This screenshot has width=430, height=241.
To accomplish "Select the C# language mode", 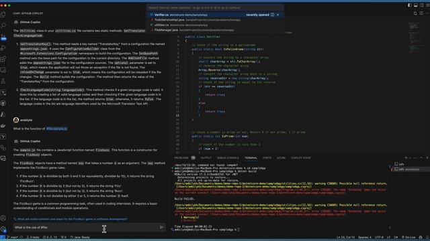I will 396,237.
